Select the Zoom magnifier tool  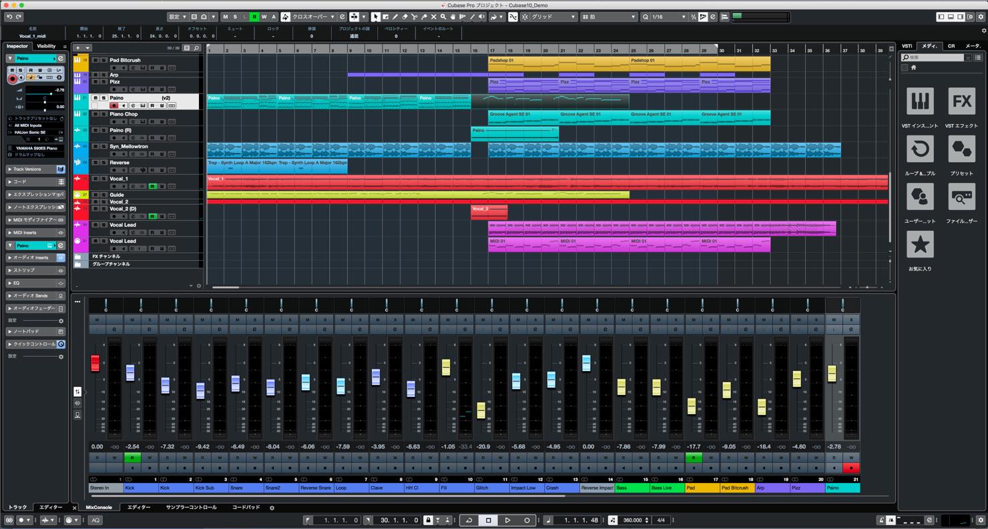(x=443, y=17)
